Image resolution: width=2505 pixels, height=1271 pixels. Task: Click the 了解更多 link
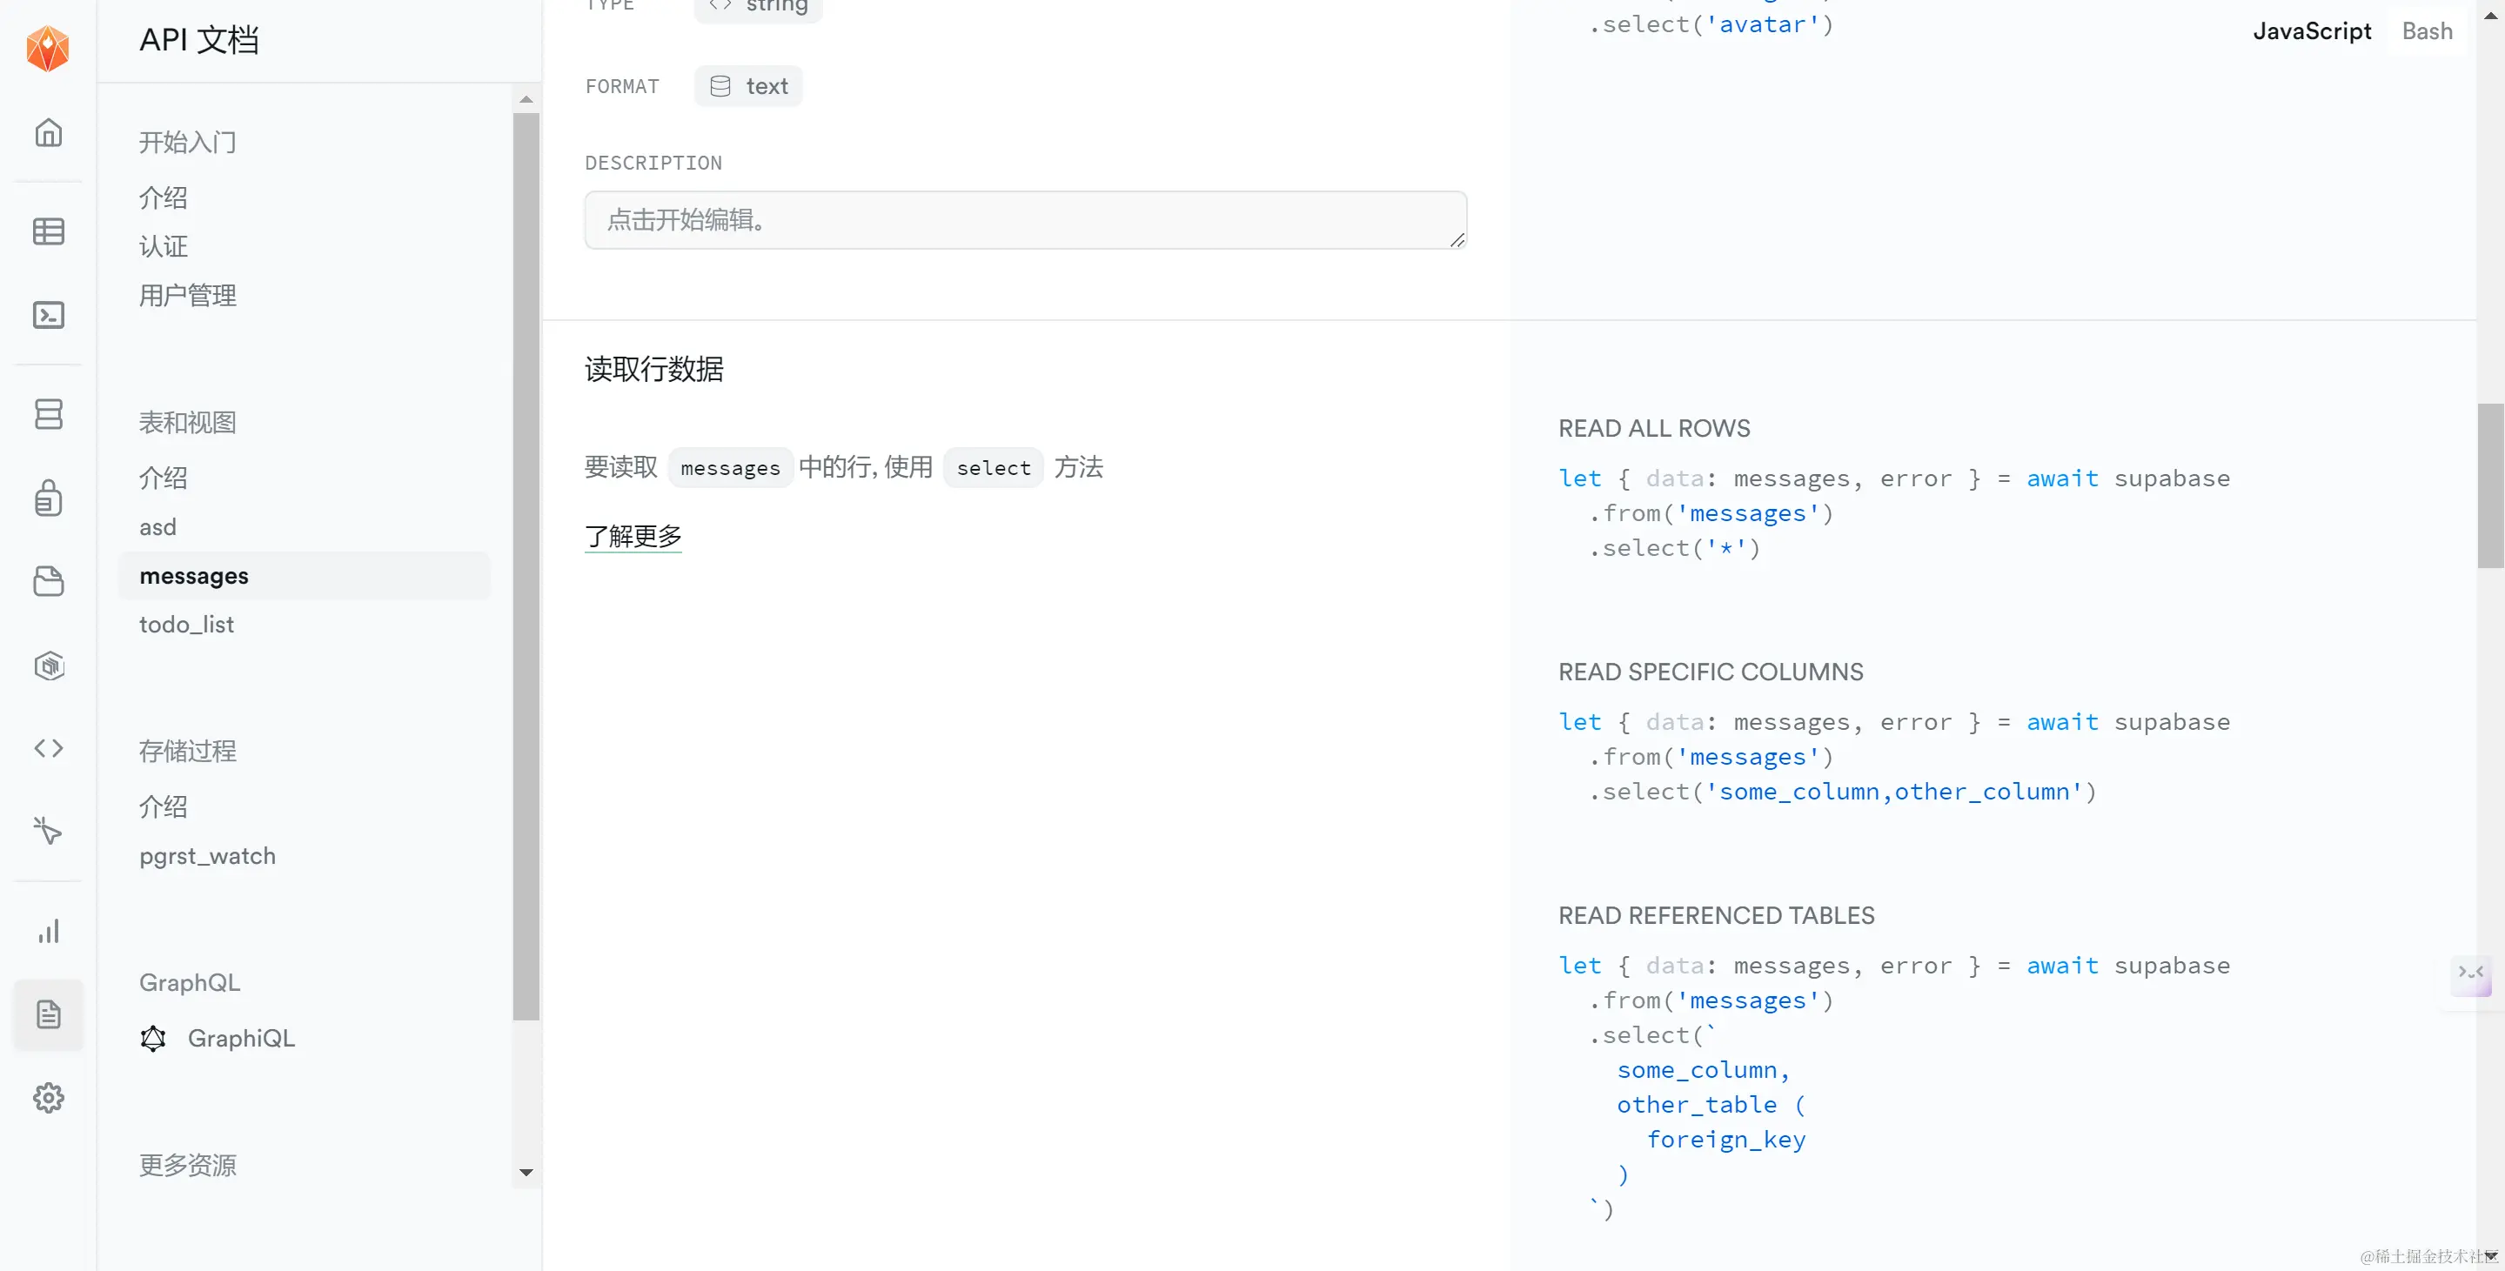pos(633,536)
